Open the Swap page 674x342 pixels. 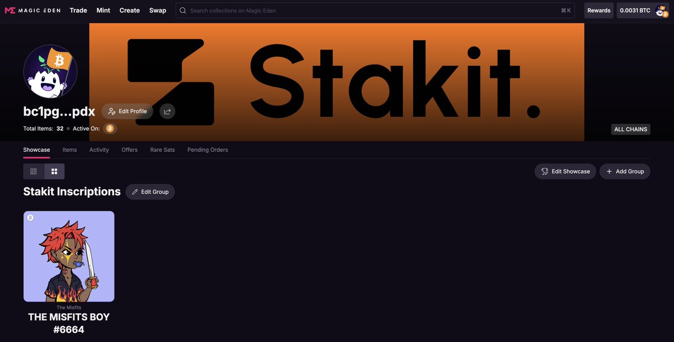[158, 10]
